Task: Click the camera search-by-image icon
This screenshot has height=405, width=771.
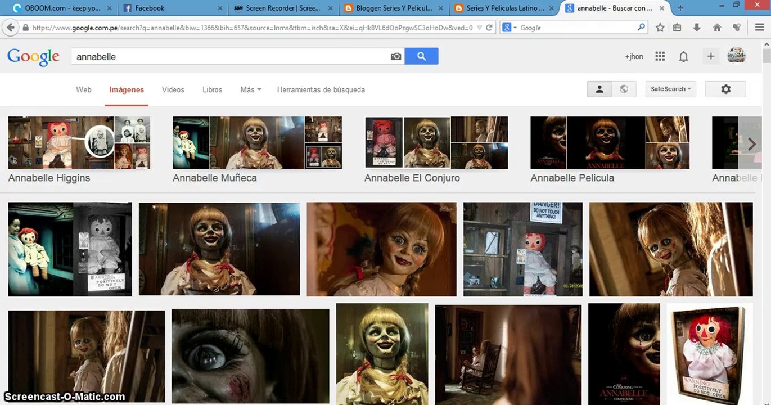Action: (x=396, y=56)
